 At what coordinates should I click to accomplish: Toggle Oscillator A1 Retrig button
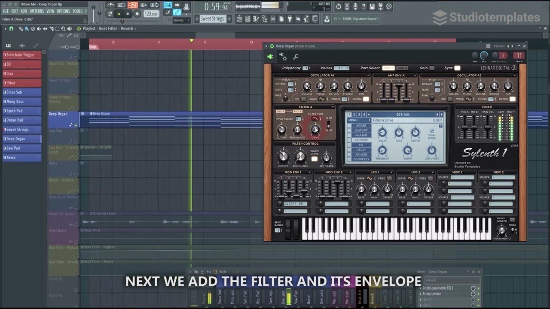click(366, 99)
